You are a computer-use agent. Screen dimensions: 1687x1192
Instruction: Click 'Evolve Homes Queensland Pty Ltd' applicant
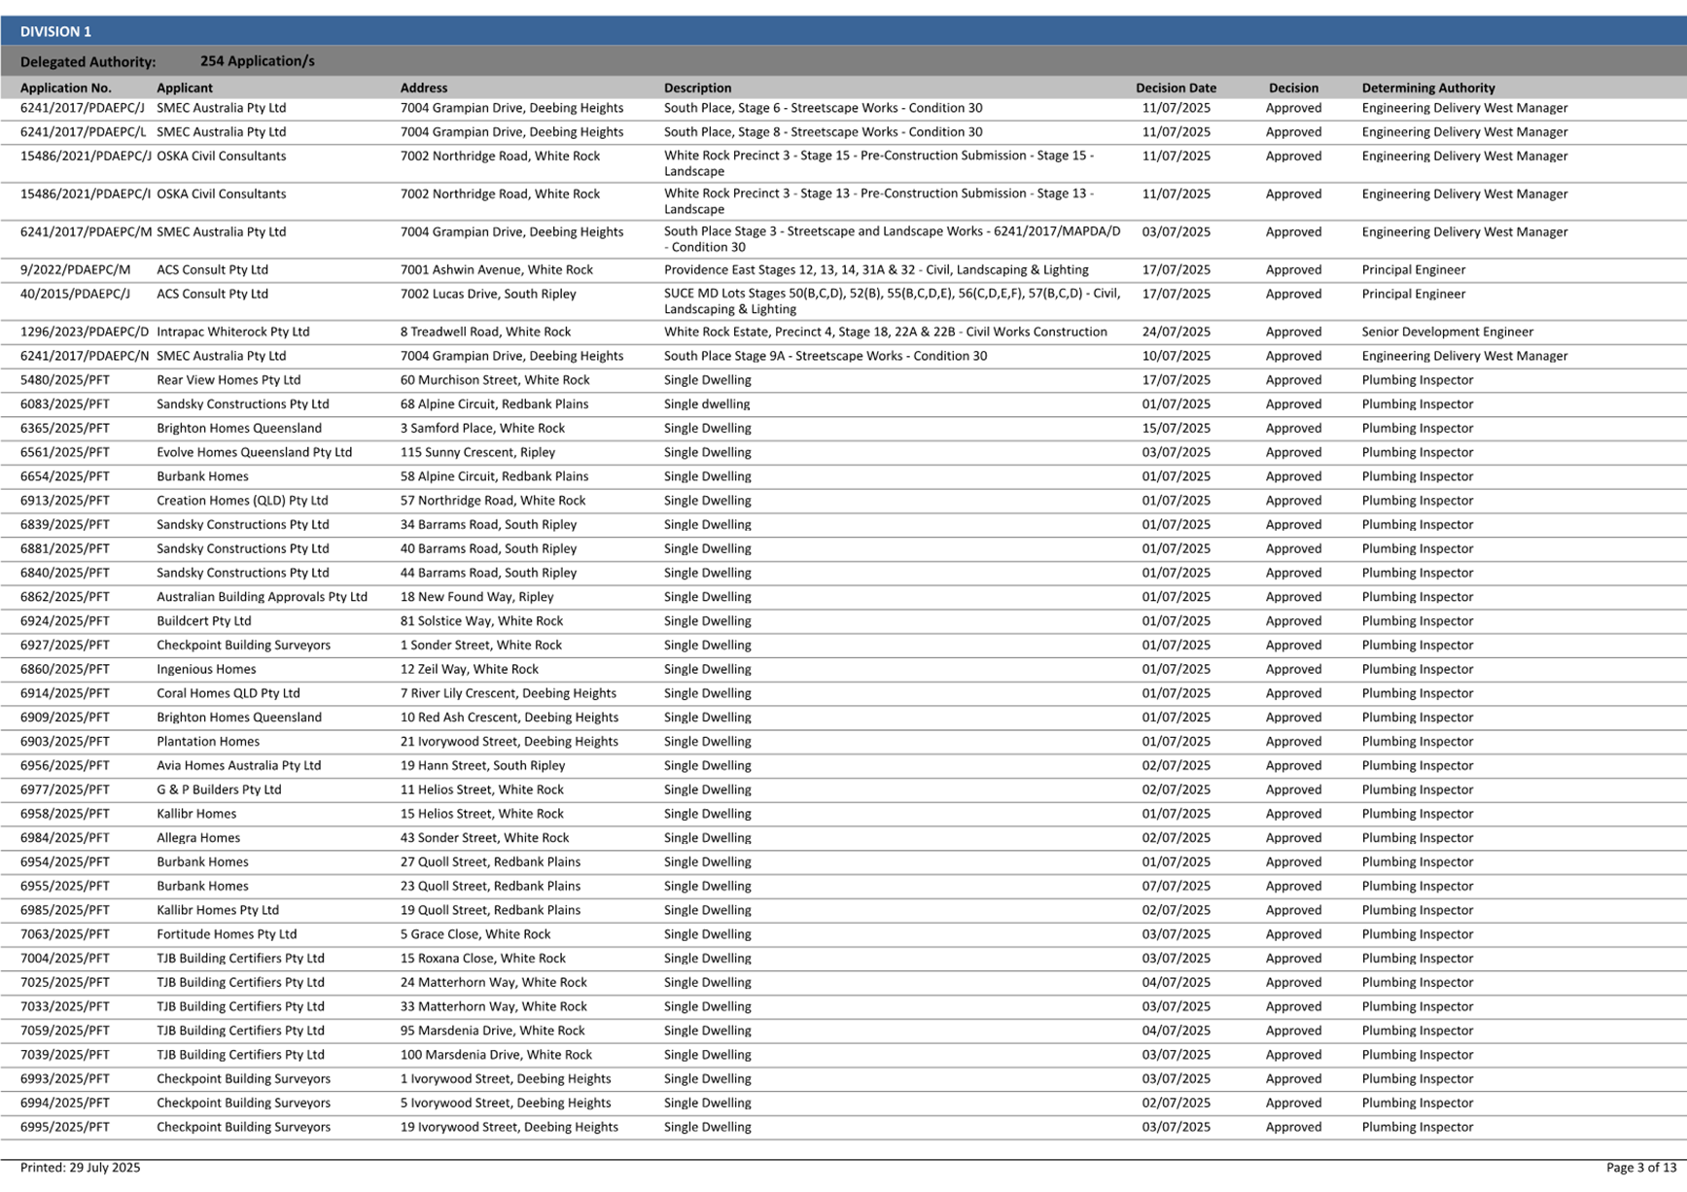coord(255,452)
